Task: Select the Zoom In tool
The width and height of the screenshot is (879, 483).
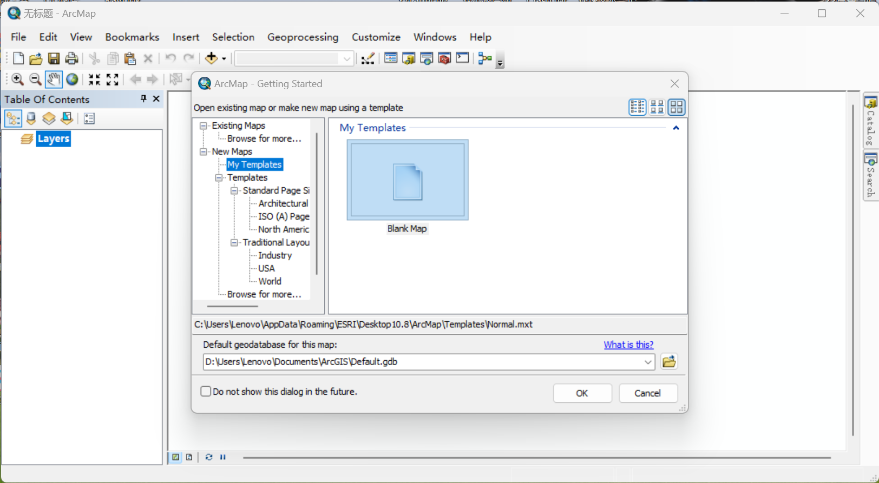Action: click(17, 80)
